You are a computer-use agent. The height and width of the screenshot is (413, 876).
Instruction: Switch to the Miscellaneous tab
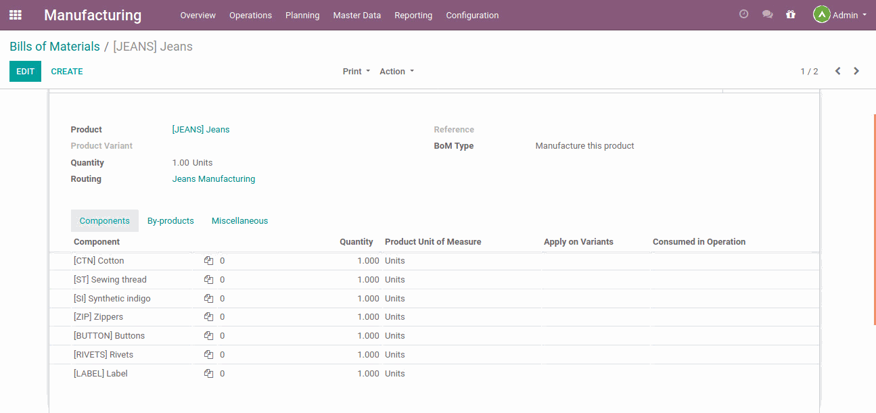click(239, 221)
